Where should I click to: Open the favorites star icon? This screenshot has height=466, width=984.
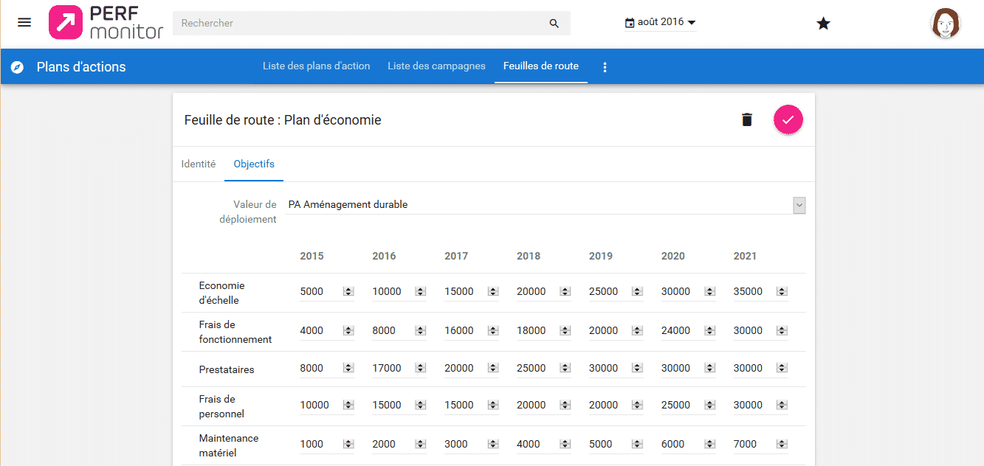(823, 24)
